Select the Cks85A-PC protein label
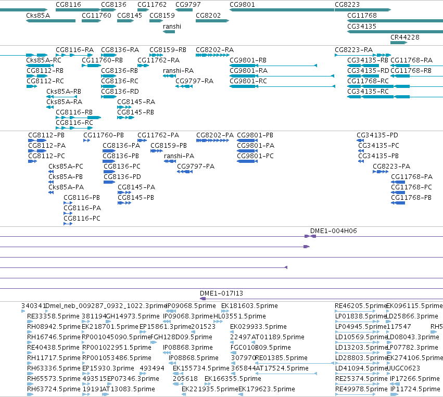 [66, 167]
